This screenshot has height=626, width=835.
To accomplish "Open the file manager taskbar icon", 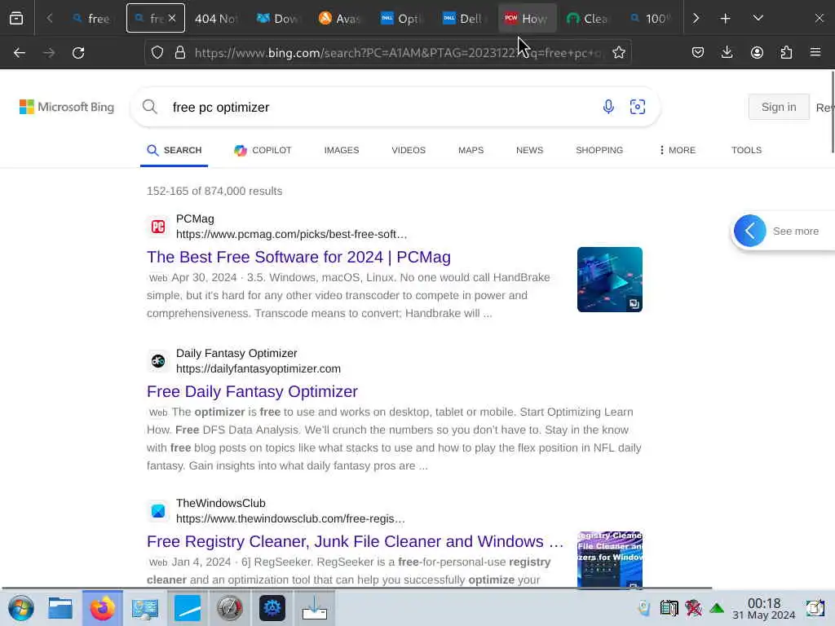I will click(x=60, y=608).
